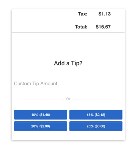Click the divider line right of Or
Image resolution: width=136 pixels, height=149 pixels.
click(x=97, y=99)
